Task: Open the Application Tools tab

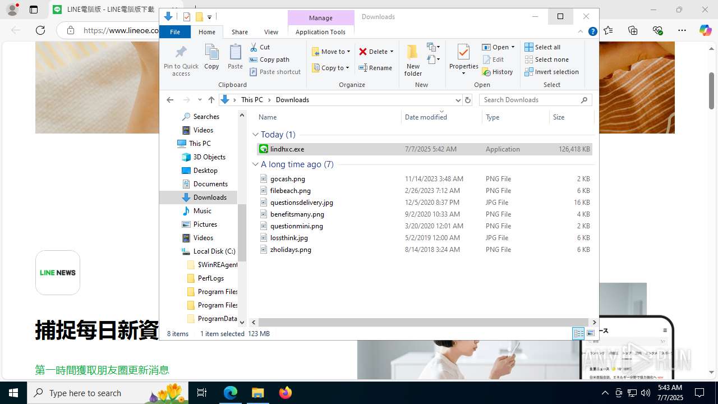Action: point(320,32)
